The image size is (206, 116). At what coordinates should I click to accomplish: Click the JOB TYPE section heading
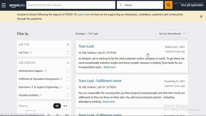24,44
